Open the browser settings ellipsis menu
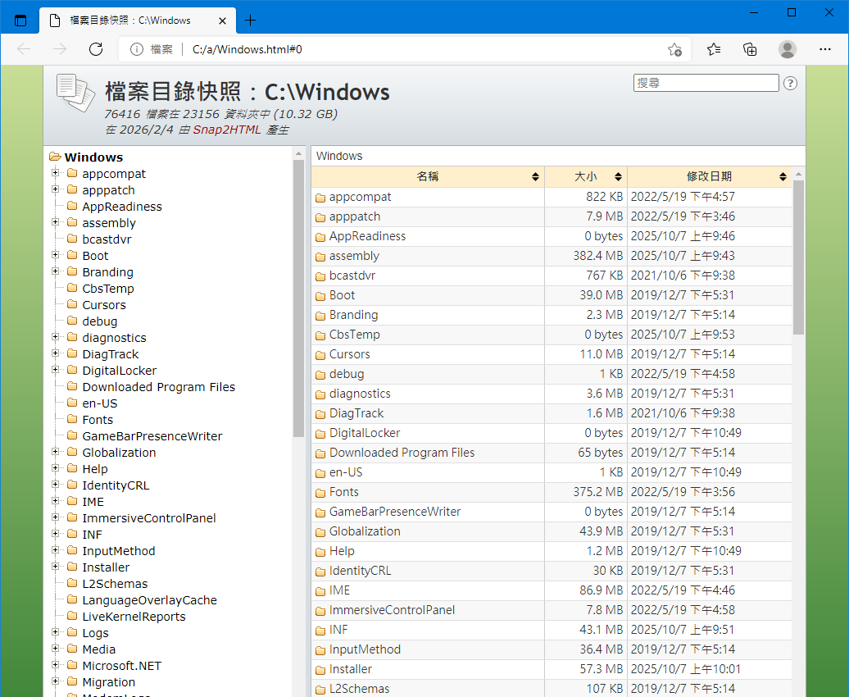The height and width of the screenshot is (697, 849). tap(825, 49)
